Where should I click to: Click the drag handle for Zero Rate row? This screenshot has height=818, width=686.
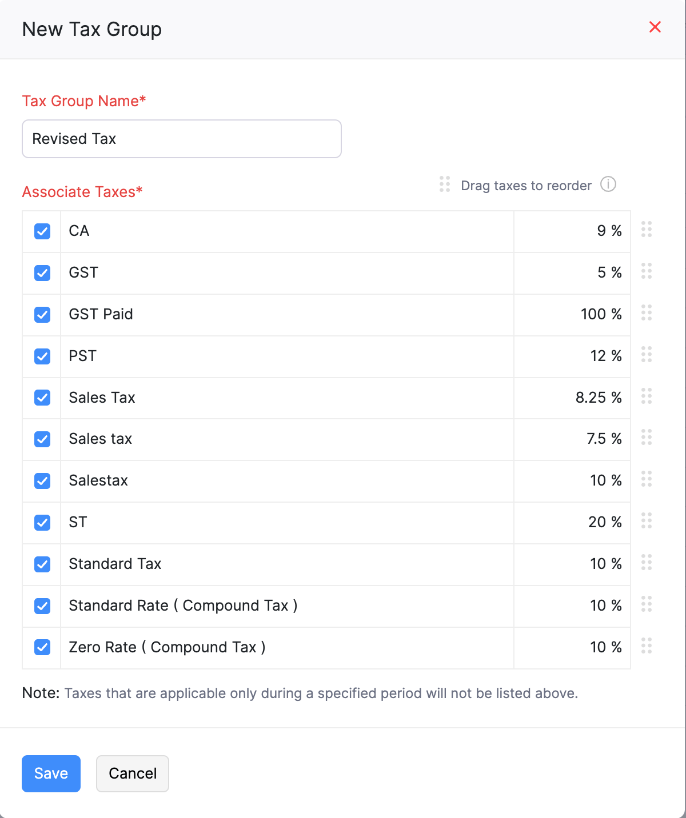(647, 646)
